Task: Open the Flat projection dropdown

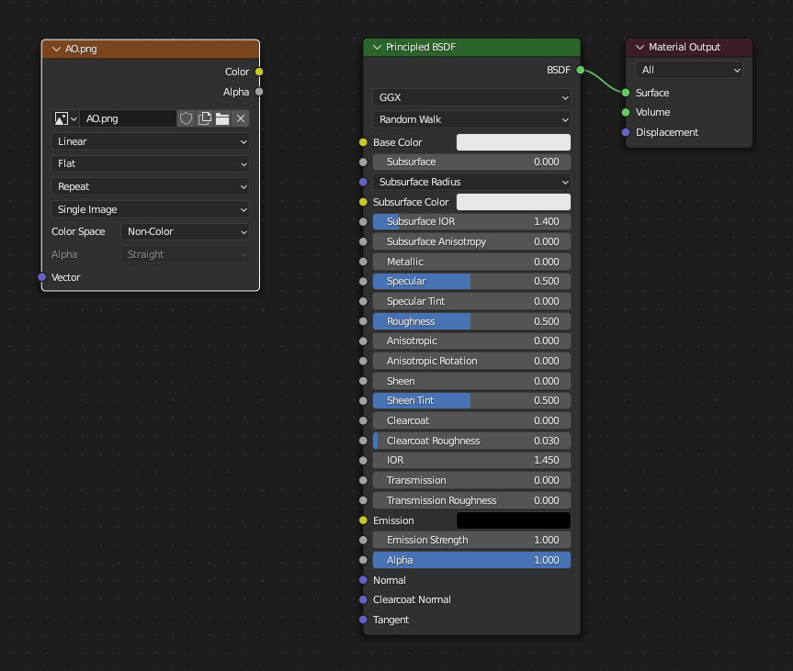Action: coord(150,163)
